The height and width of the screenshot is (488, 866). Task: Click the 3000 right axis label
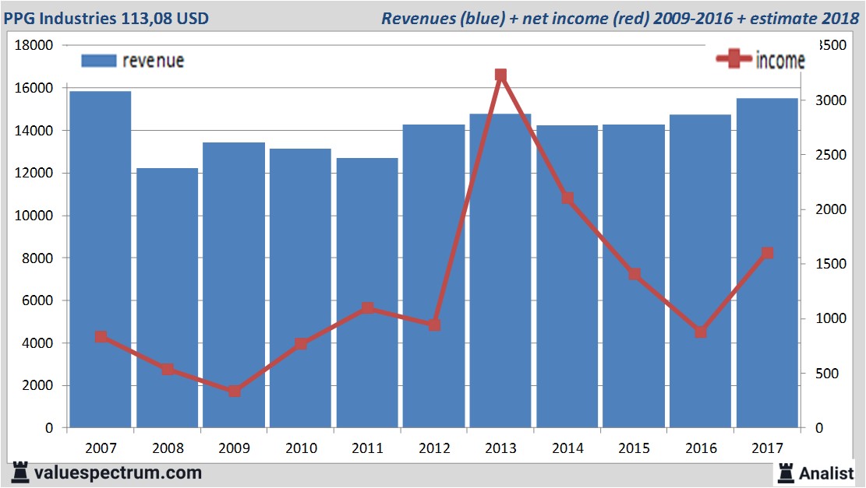coord(831,100)
